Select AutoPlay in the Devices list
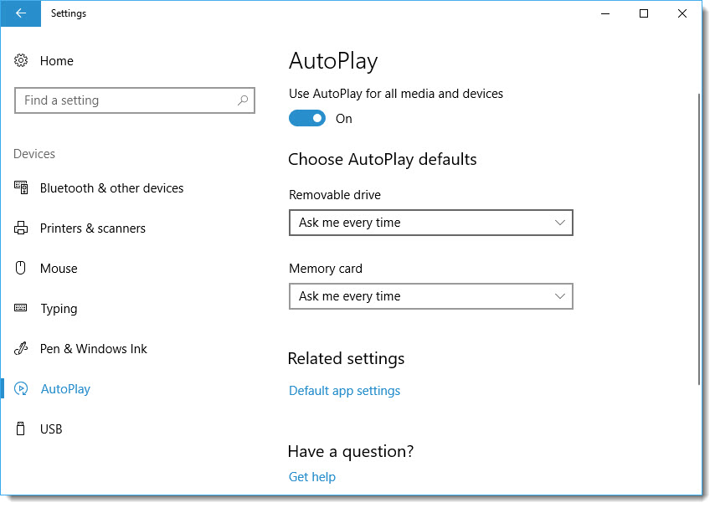Screen dimensions: 715x508 pos(64,388)
